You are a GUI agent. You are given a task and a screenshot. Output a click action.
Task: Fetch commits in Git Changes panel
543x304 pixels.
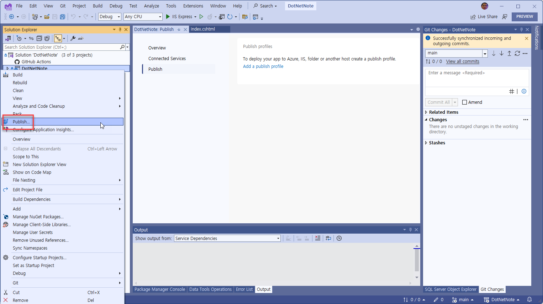tap(494, 53)
